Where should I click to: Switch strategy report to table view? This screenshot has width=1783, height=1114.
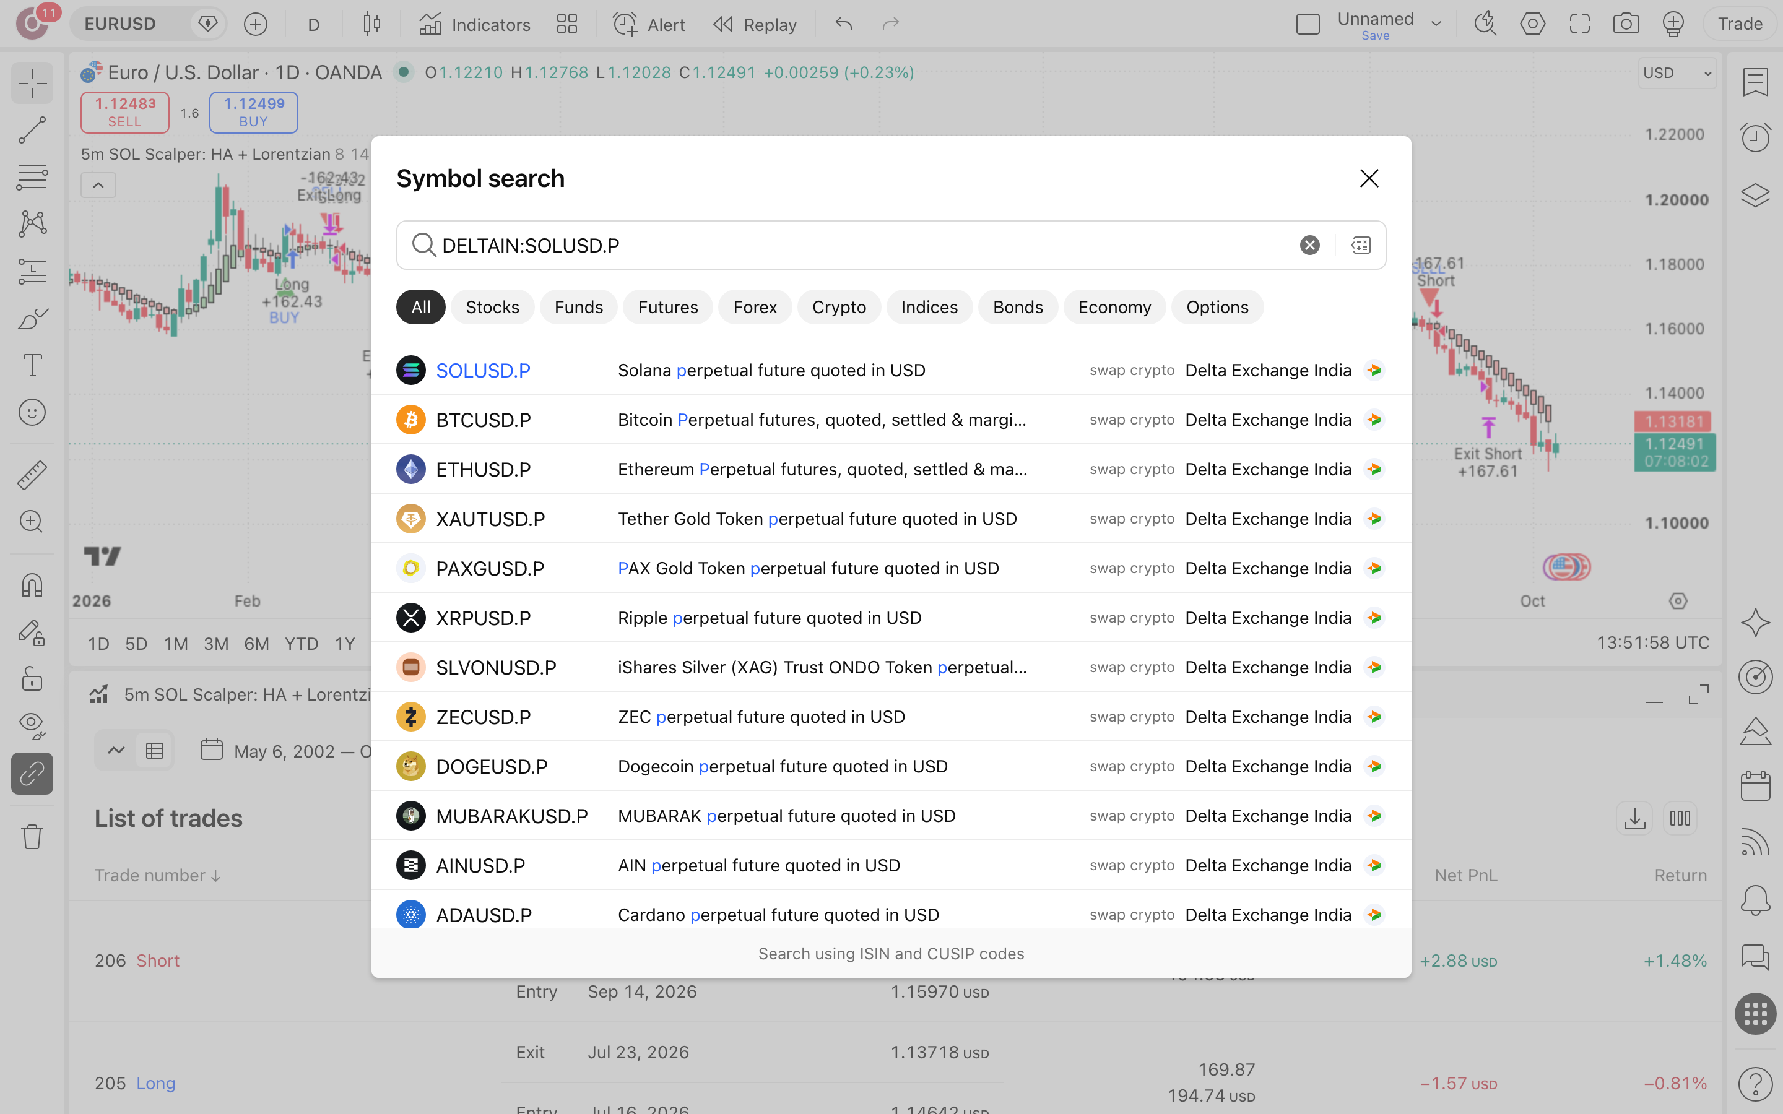click(154, 751)
